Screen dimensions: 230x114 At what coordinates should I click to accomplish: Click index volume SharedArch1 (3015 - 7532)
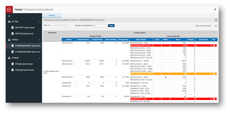click(x=139, y=91)
